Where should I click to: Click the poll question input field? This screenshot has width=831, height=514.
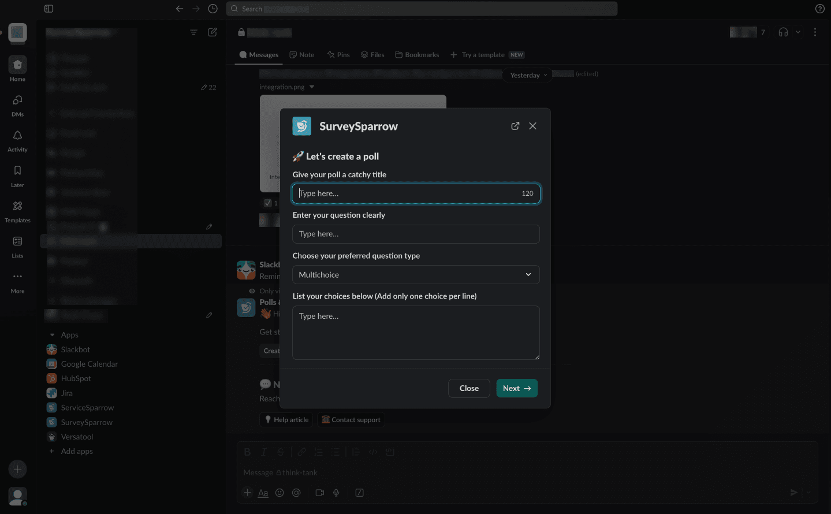[416, 234]
